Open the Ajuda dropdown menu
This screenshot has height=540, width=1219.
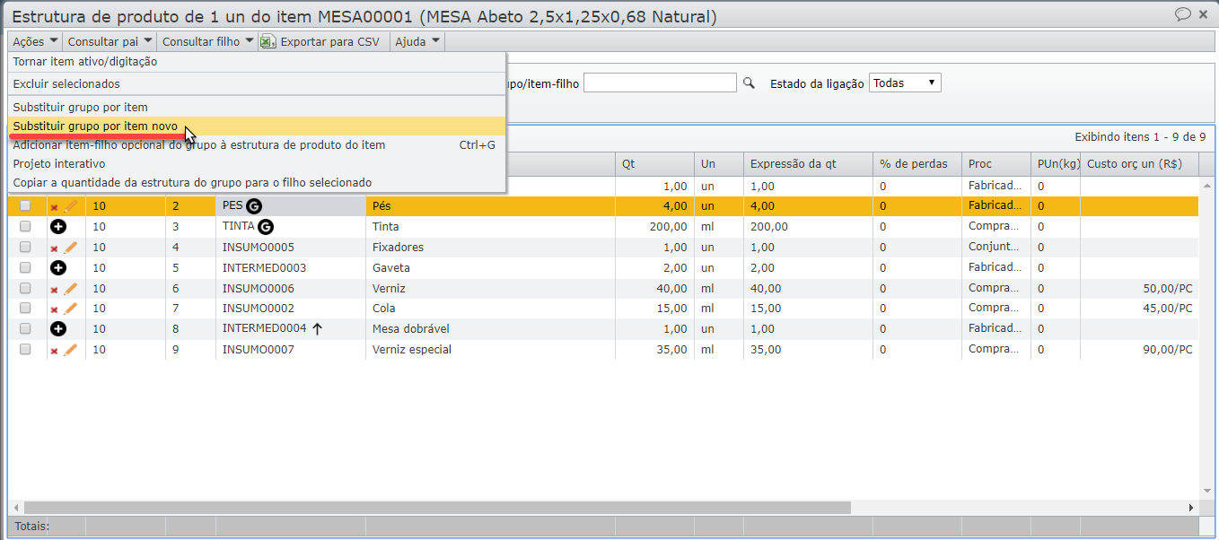click(x=417, y=41)
